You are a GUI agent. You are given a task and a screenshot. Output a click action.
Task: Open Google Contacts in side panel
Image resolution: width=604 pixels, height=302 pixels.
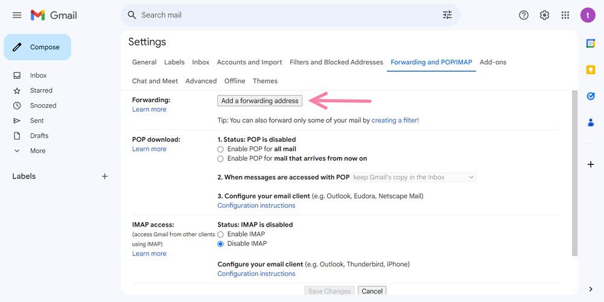pos(591,122)
